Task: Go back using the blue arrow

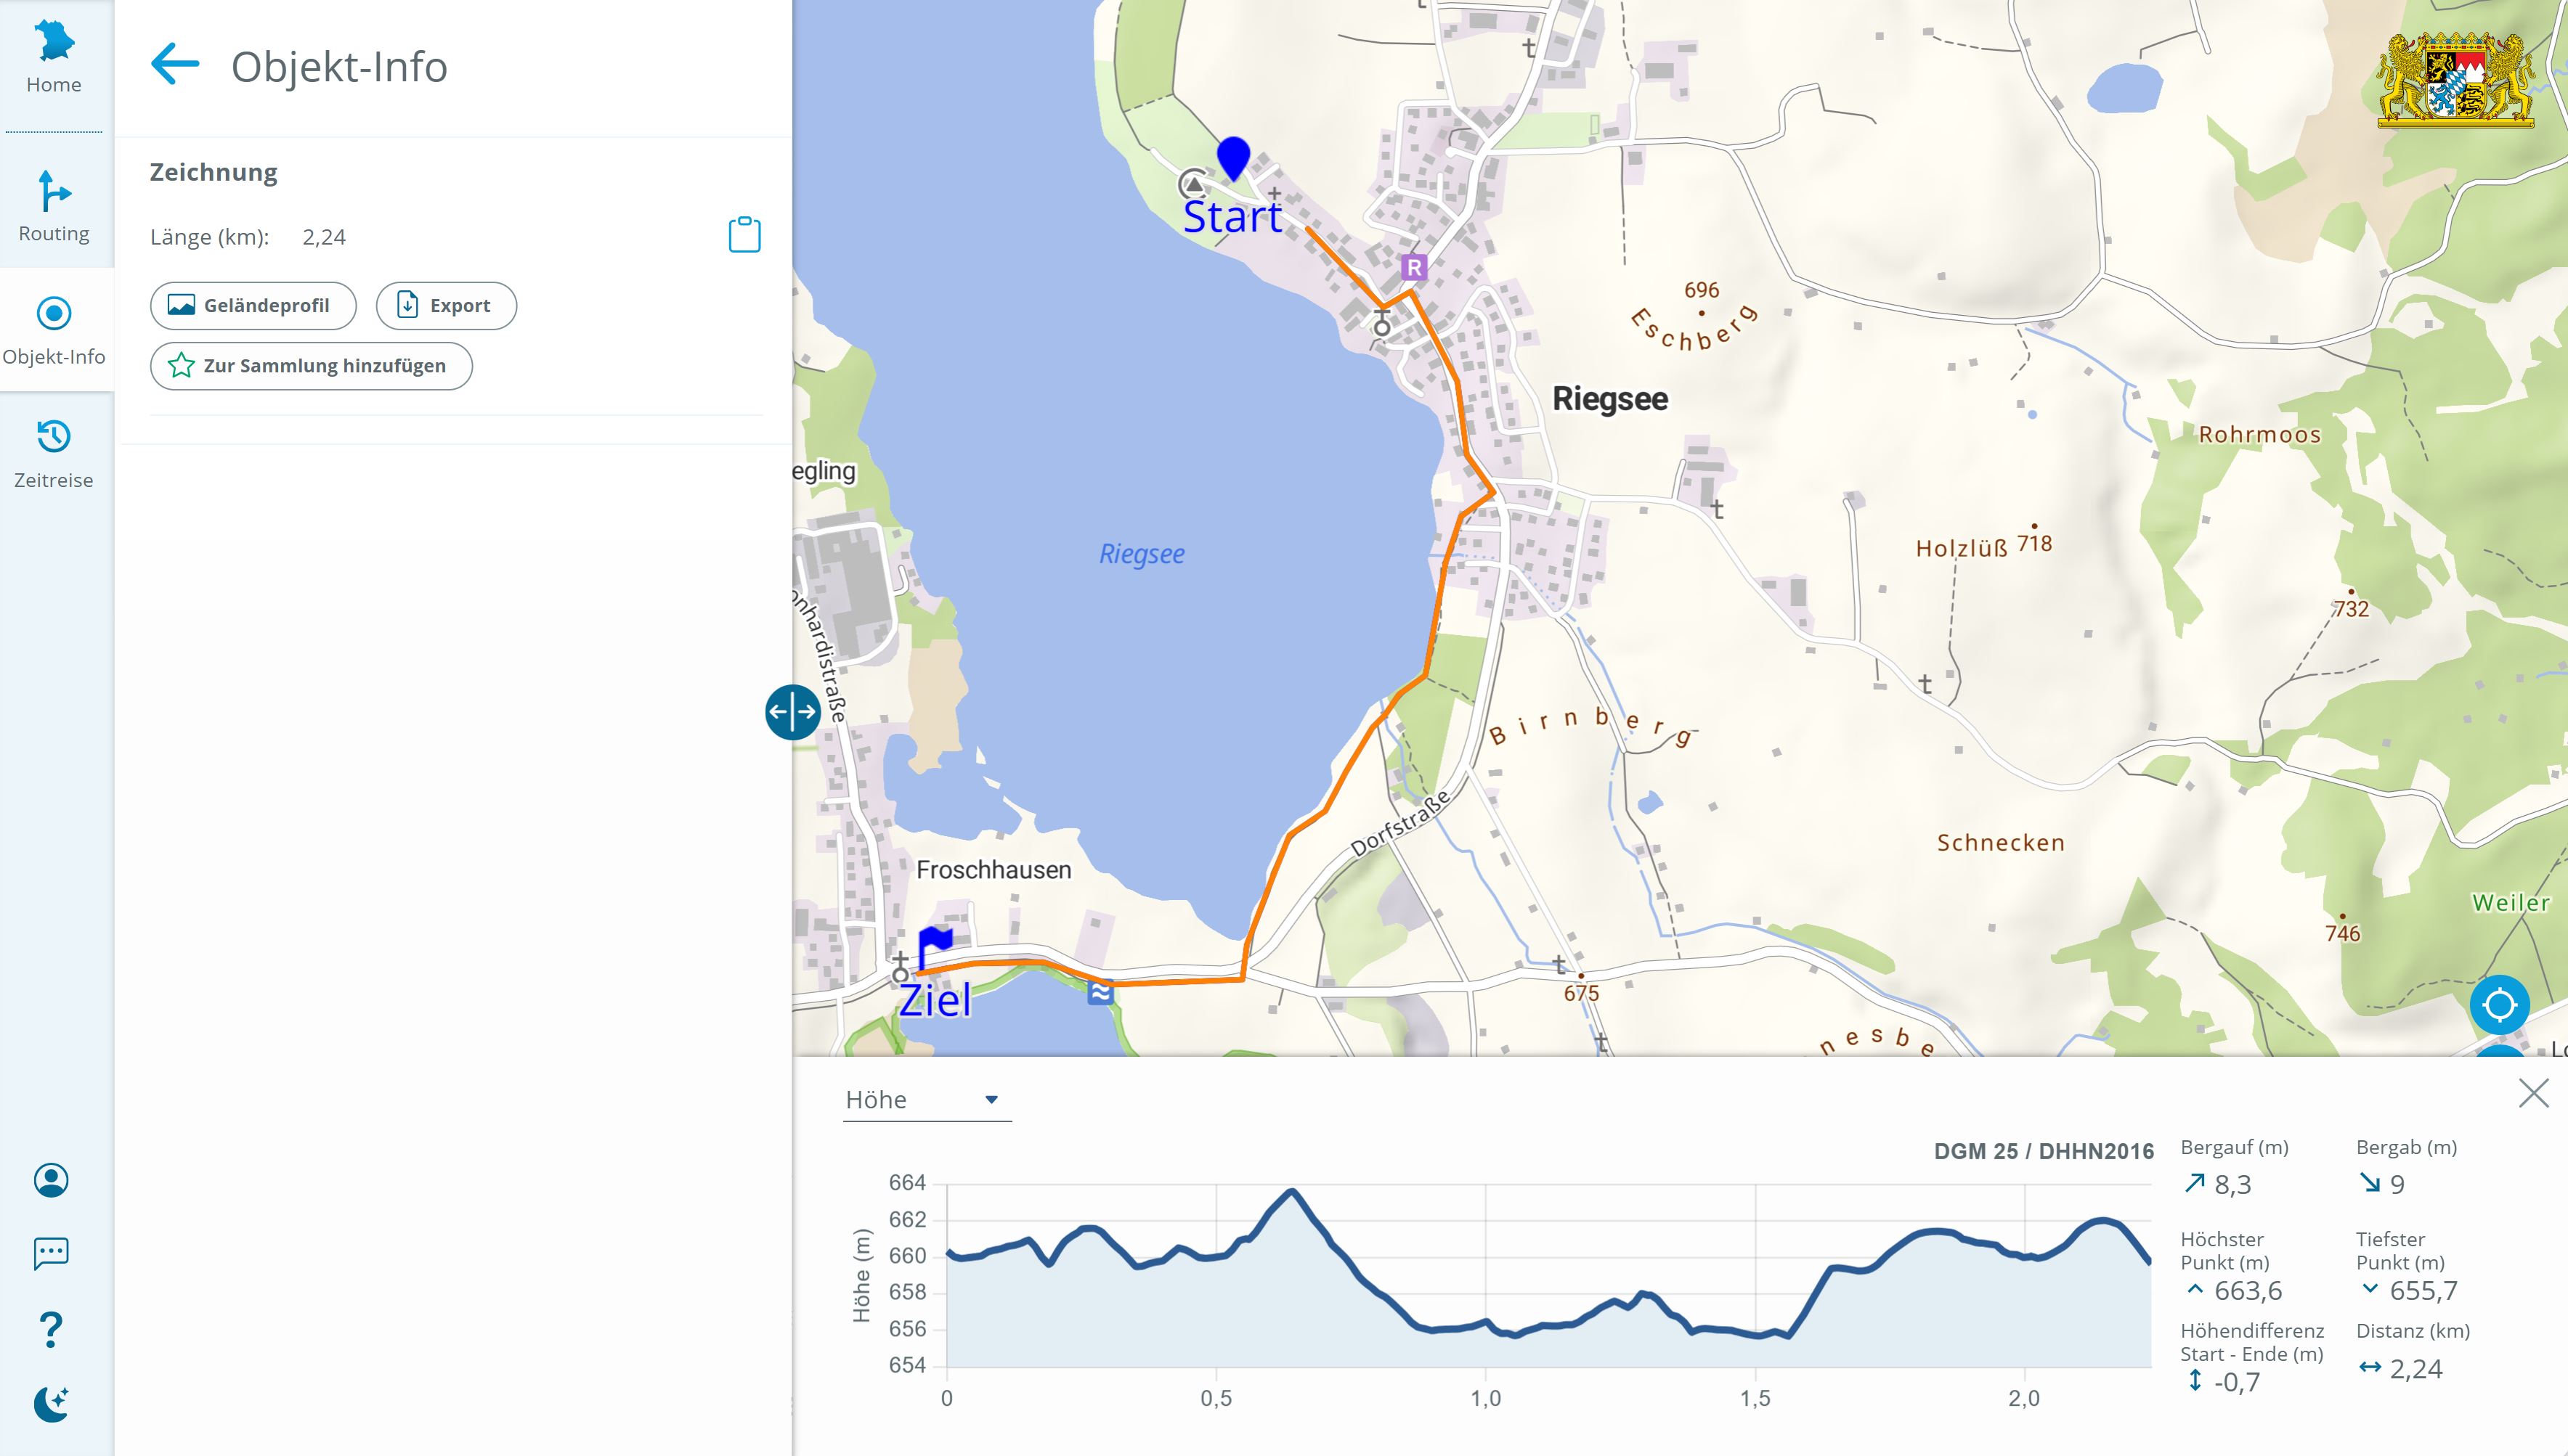Action: click(x=175, y=65)
